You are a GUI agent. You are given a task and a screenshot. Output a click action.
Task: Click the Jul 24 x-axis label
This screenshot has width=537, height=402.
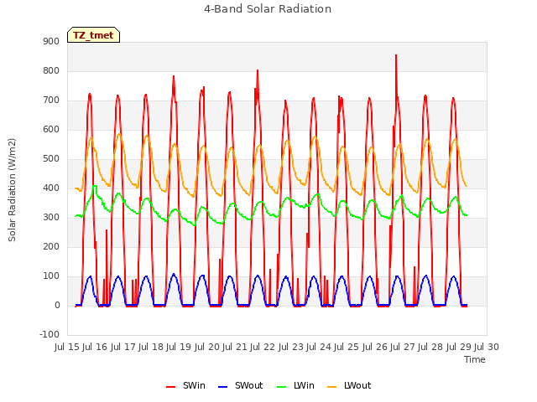click(x=319, y=347)
